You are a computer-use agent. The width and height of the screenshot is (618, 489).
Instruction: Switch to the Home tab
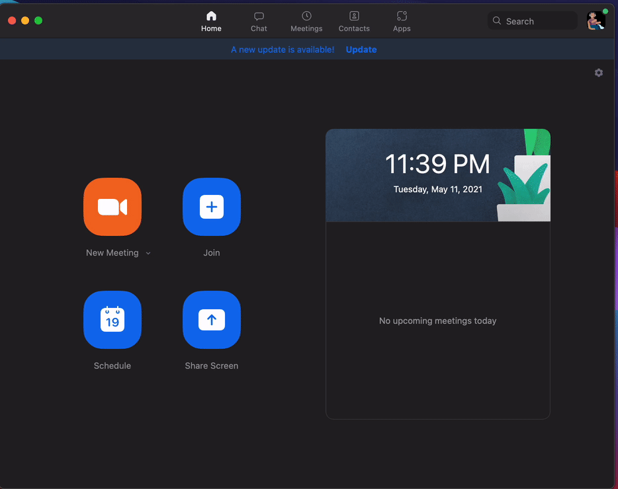tap(211, 21)
